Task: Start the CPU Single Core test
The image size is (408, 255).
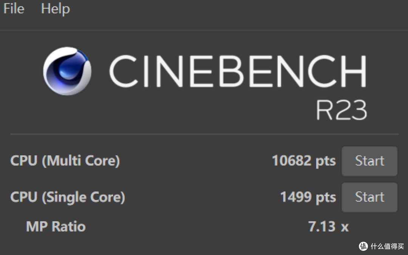Action: click(x=369, y=197)
